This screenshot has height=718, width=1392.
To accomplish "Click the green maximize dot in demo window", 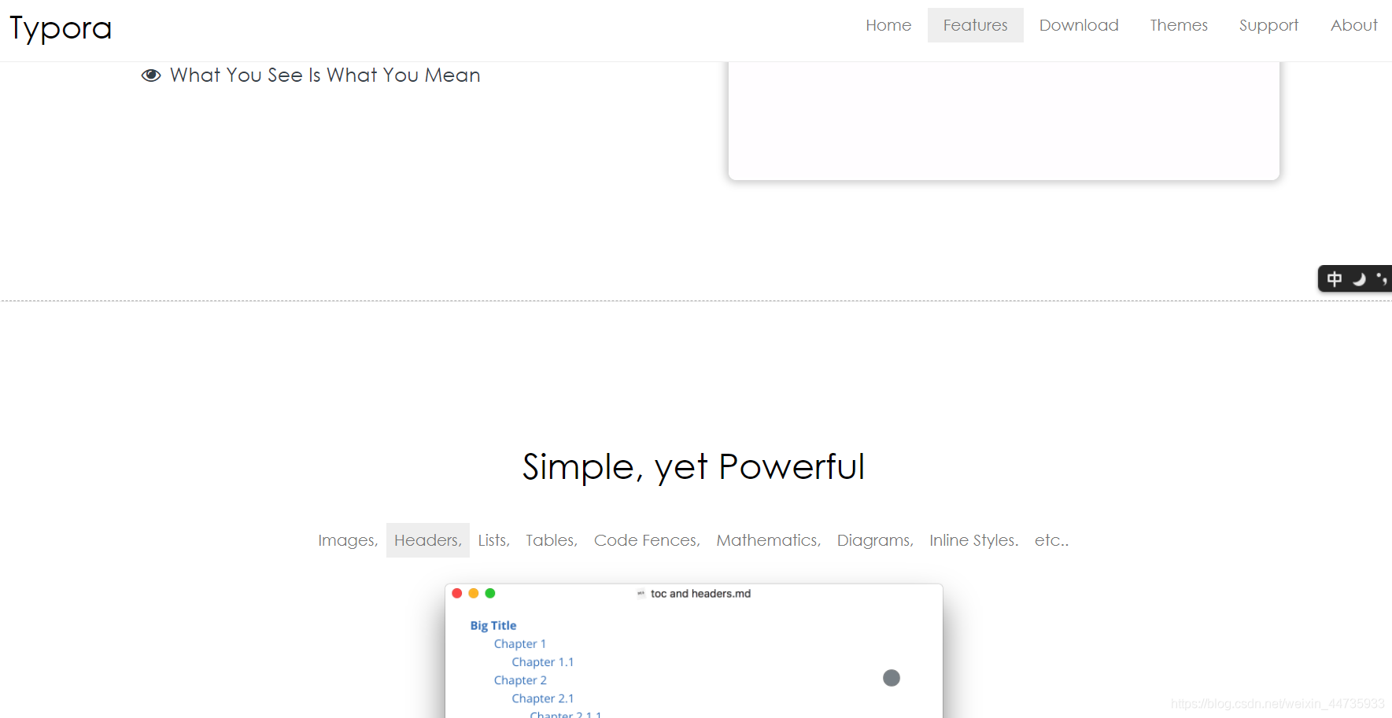I will point(490,593).
